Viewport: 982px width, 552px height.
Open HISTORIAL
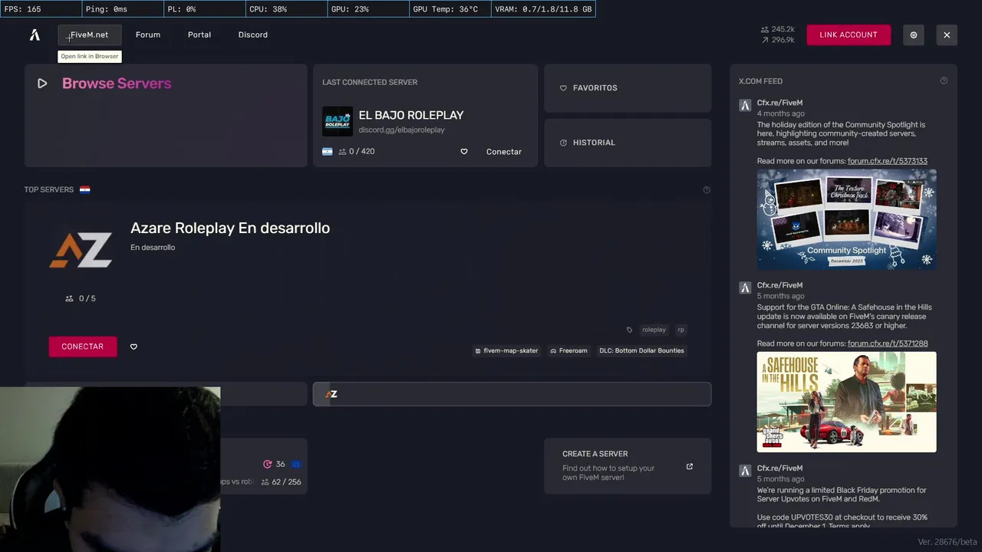tap(628, 143)
